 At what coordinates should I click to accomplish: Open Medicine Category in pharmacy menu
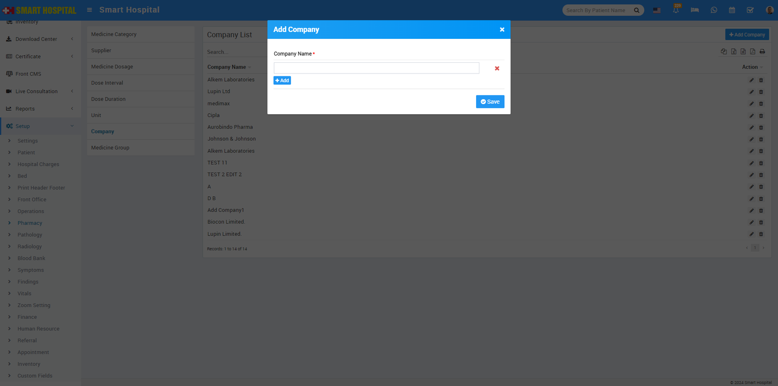[114, 35]
